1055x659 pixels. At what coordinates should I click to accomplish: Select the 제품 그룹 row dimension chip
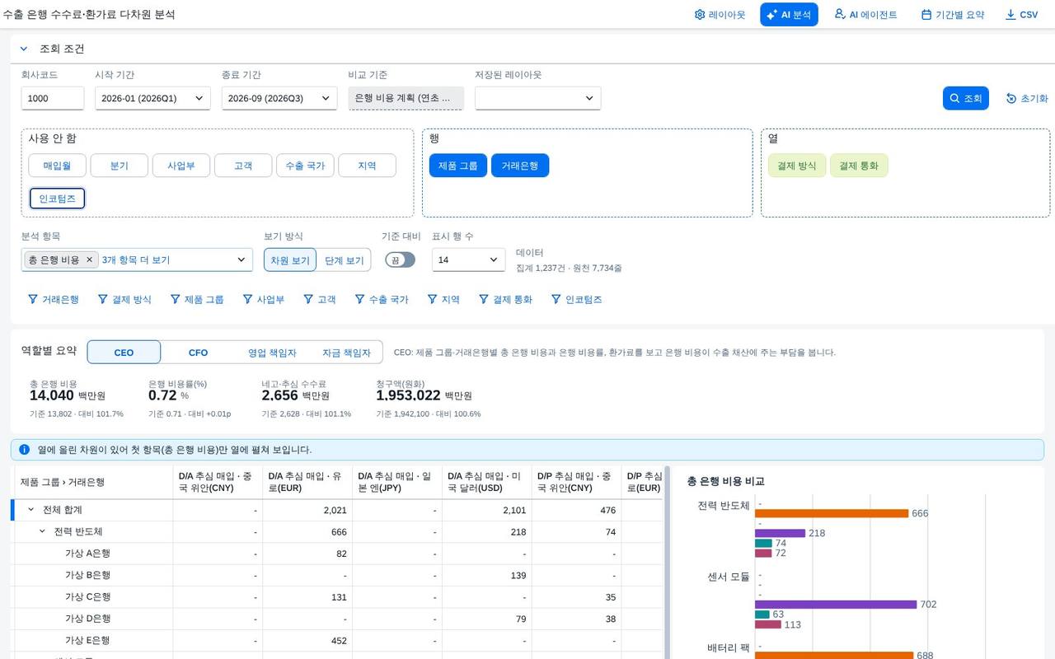pos(458,166)
